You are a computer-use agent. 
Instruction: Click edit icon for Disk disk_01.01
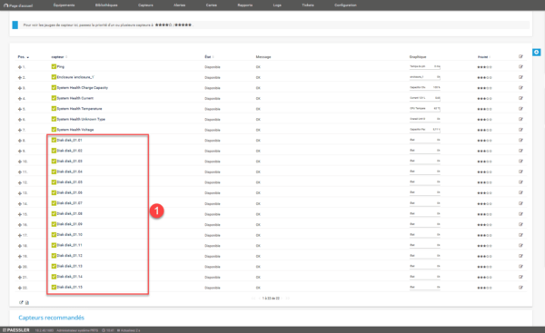520,141
